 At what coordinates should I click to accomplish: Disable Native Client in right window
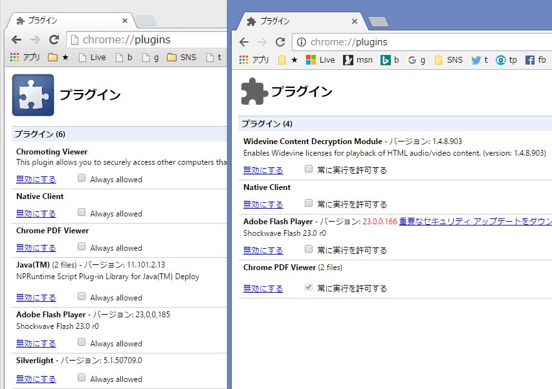click(263, 204)
